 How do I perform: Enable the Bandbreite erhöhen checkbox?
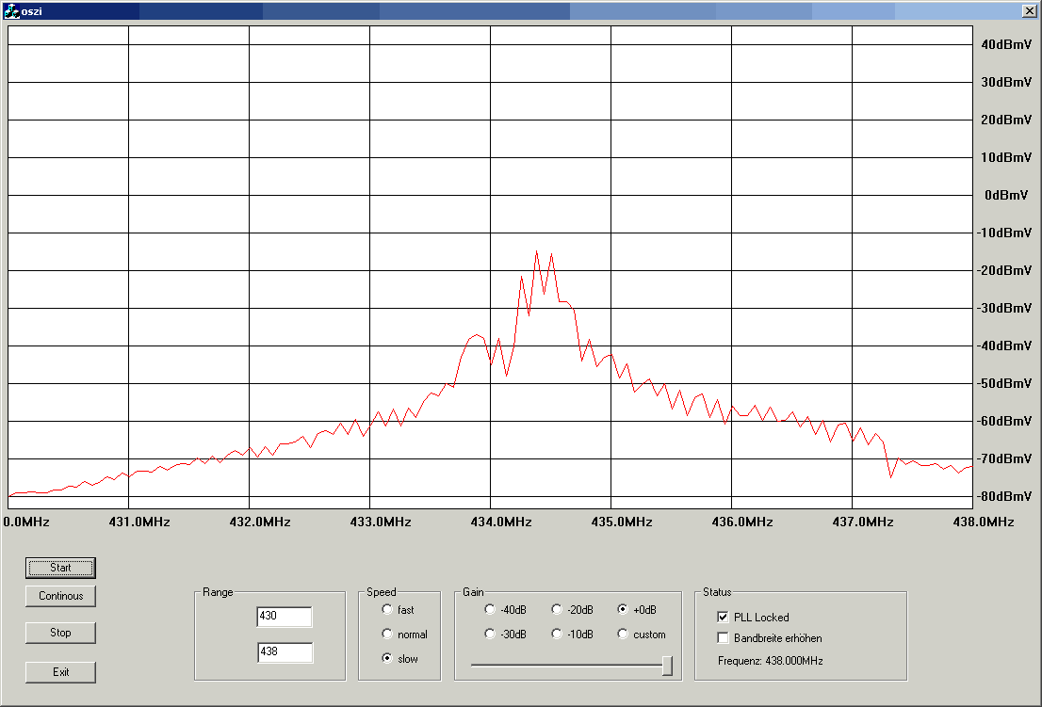[723, 638]
